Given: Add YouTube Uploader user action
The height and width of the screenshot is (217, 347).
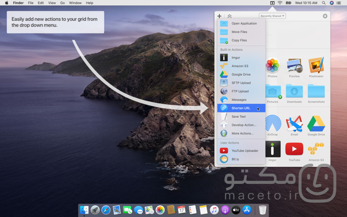Looking at the screenshot, I should point(241,150).
